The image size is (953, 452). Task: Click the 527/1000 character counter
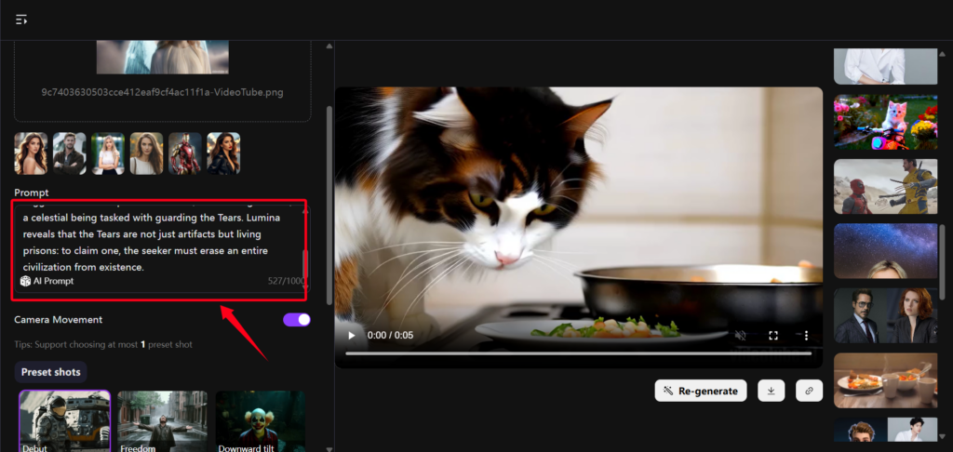click(x=285, y=281)
